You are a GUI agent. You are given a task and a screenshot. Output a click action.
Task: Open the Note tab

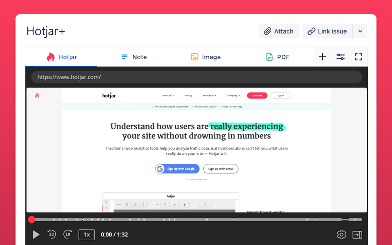tap(134, 57)
